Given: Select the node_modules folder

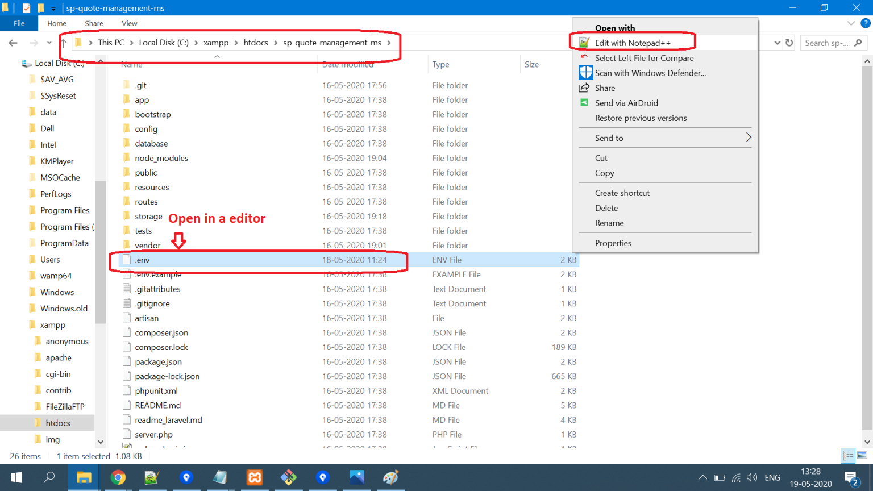Looking at the screenshot, I should [x=161, y=158].
